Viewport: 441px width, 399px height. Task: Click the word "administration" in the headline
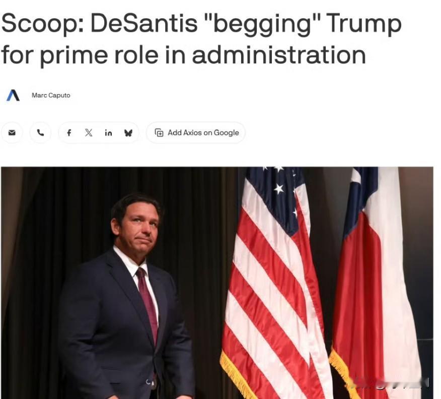279,55
